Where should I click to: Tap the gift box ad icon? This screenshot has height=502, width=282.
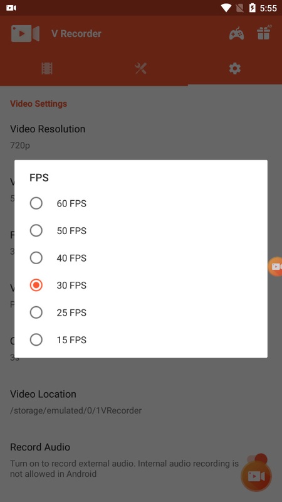pyautogui.click(x=264, y=33)
